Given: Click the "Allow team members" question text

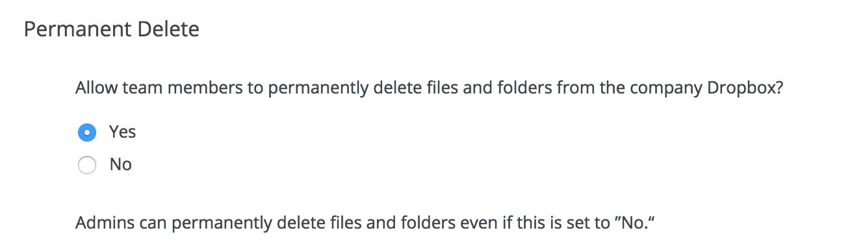Looking at the screenshot, I should 429,88.
